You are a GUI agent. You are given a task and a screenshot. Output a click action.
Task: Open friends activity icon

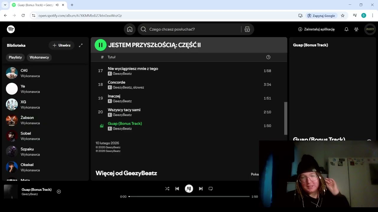356,29
